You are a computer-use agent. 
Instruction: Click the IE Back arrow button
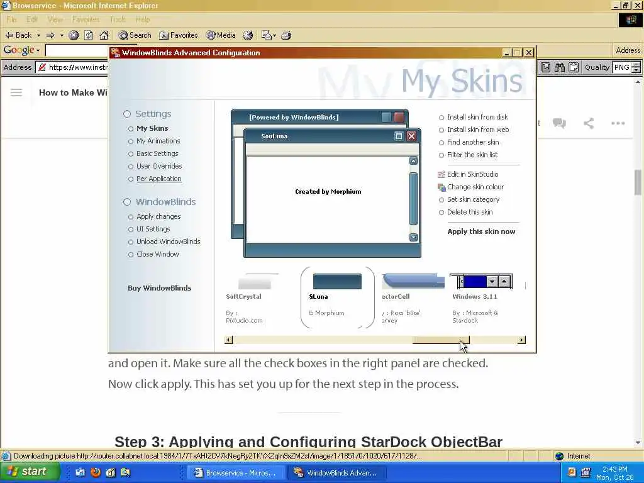click(x=18, y=35)
